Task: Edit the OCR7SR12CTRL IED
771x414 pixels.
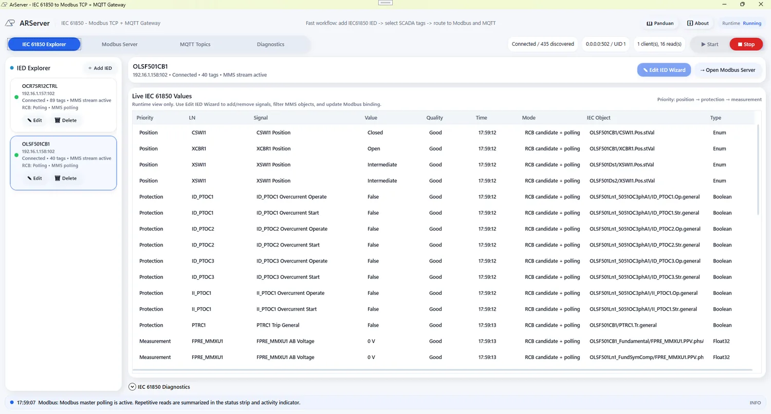Action: point(35,120)
